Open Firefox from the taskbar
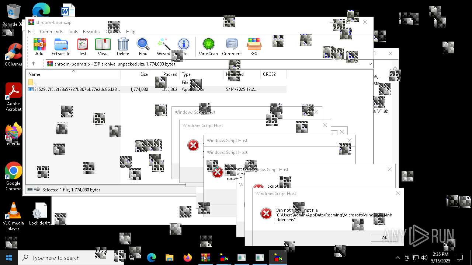Screen dimensions: 472x265 (187, 258)
